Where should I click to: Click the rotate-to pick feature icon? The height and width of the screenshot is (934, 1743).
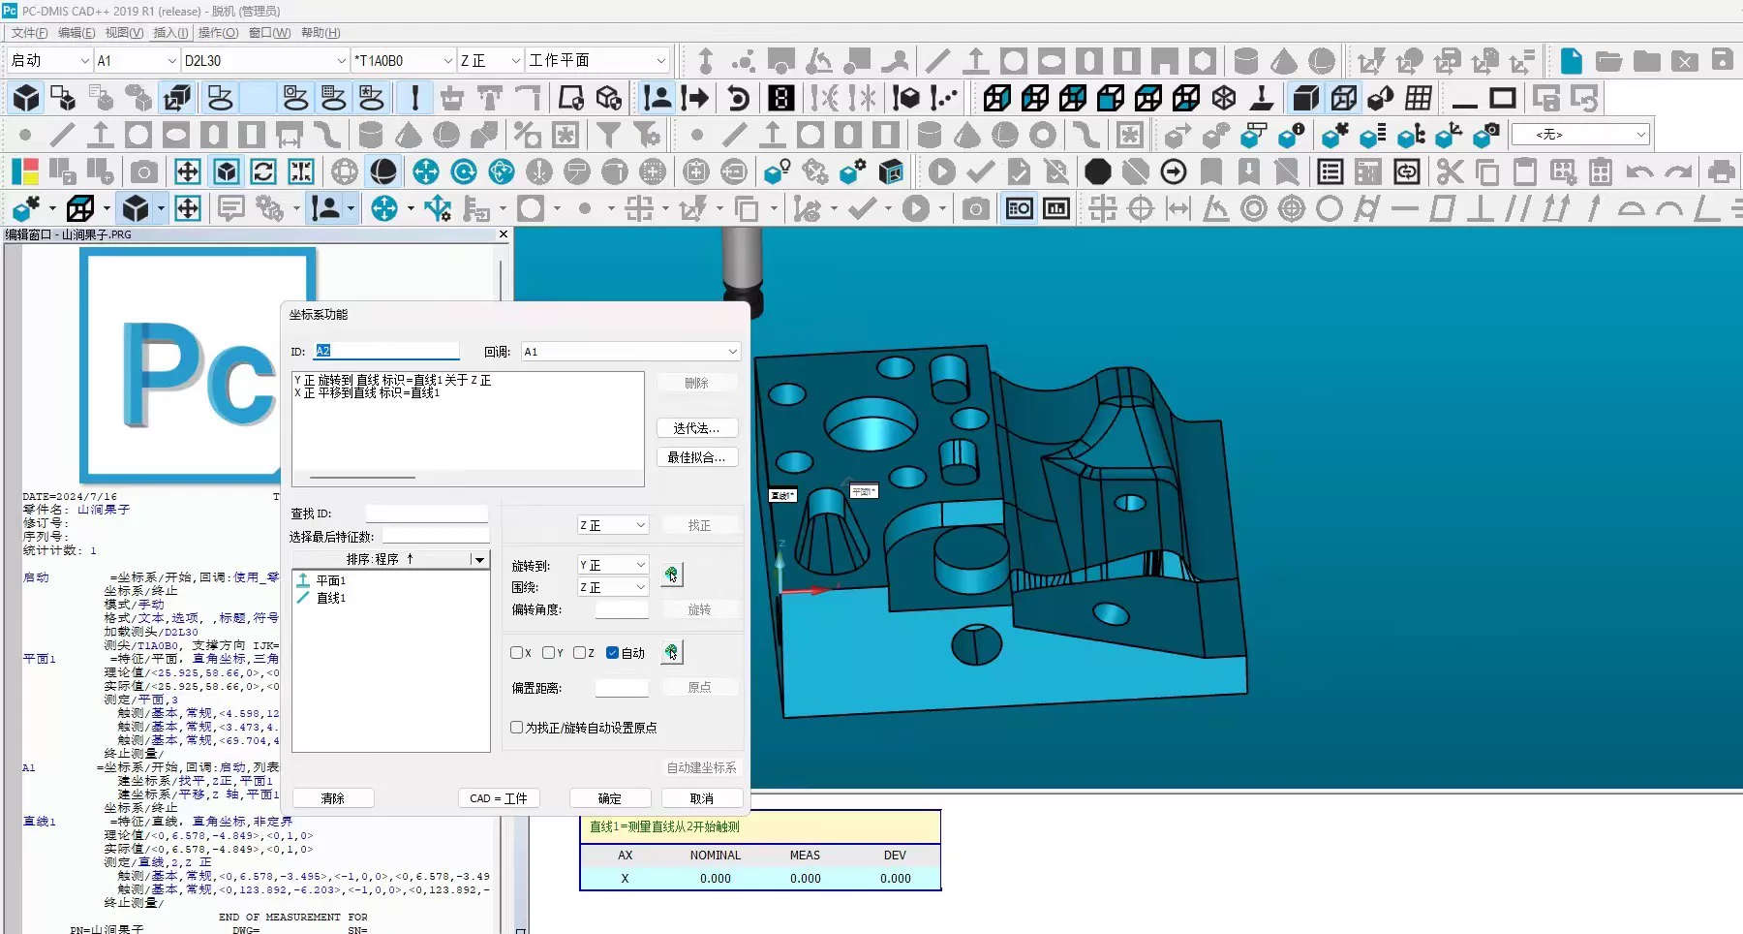[x=672, y=575]
